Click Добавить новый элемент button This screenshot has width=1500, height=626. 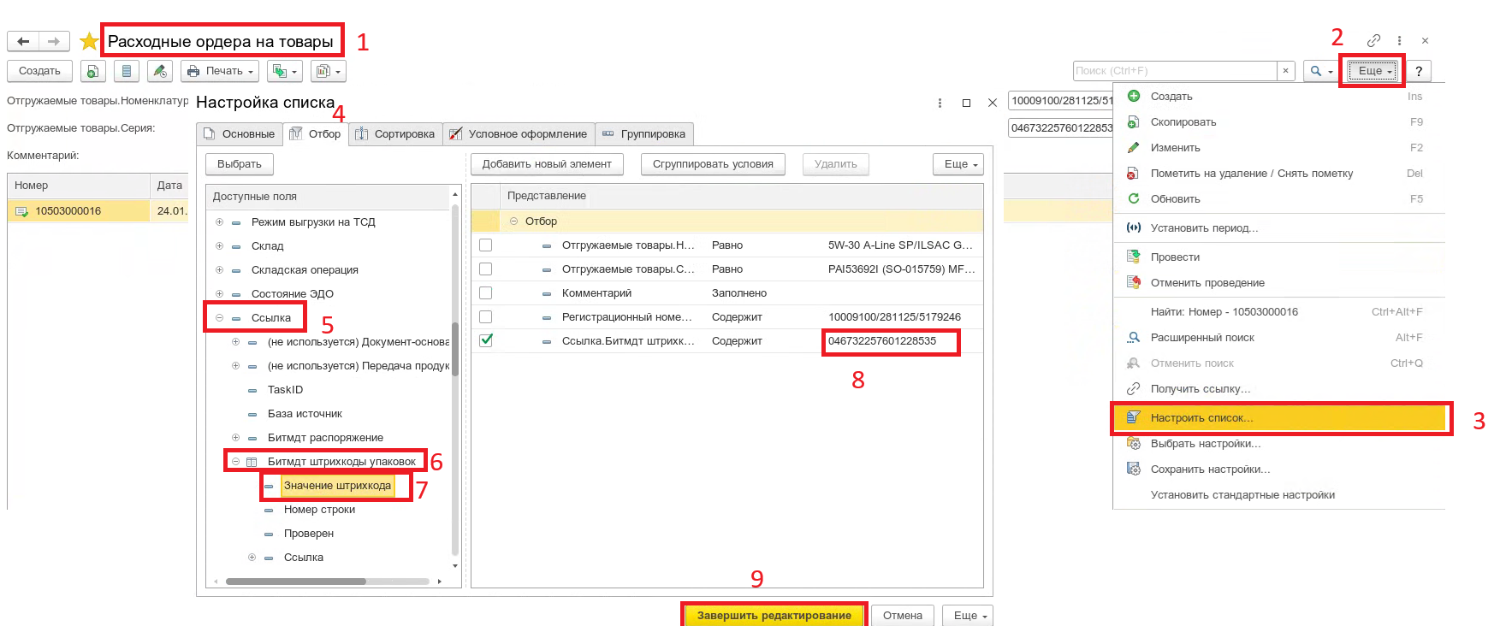coord(547,164)
